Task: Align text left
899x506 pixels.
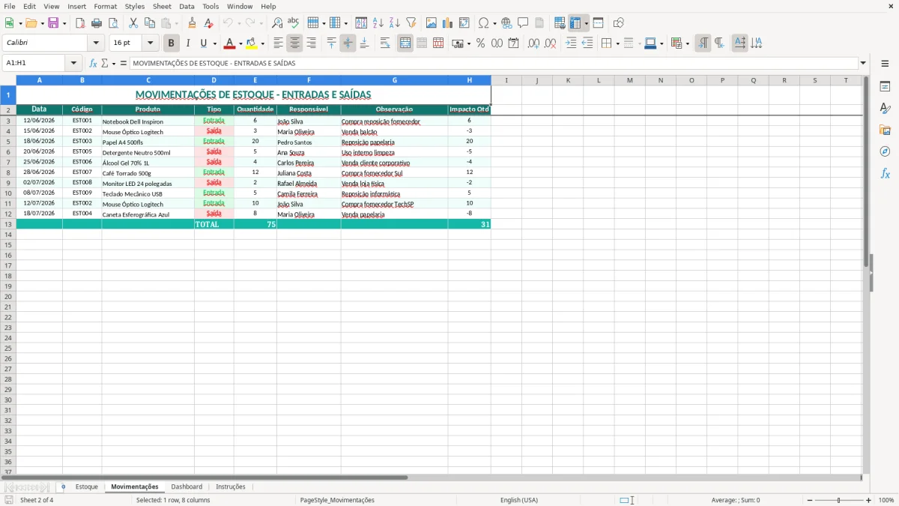Action: coord(279,43)
